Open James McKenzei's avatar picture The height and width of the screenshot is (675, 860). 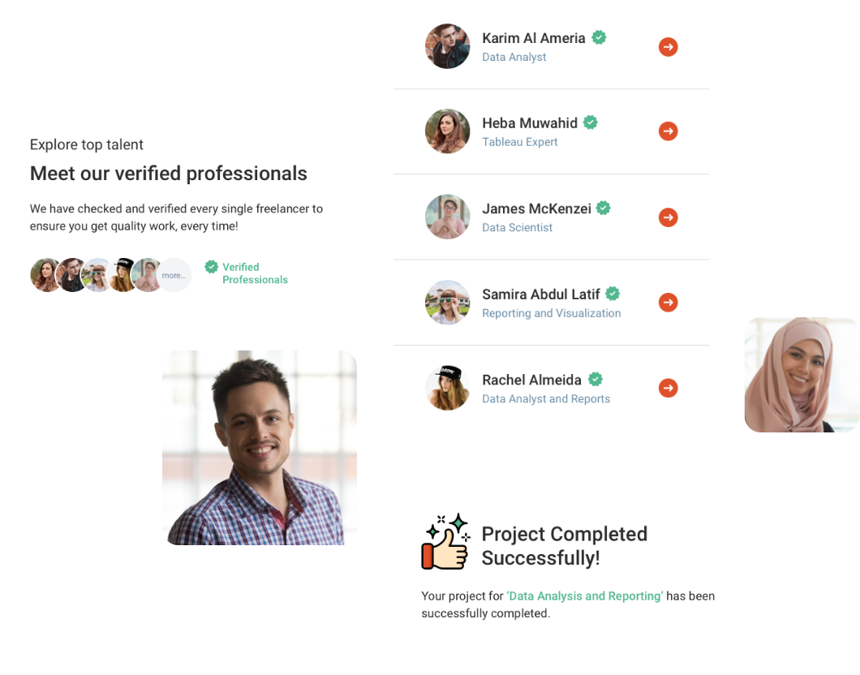pos(448,217)
